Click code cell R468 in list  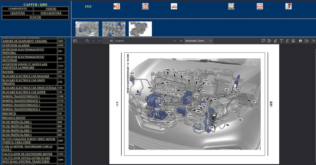point(61,148)
